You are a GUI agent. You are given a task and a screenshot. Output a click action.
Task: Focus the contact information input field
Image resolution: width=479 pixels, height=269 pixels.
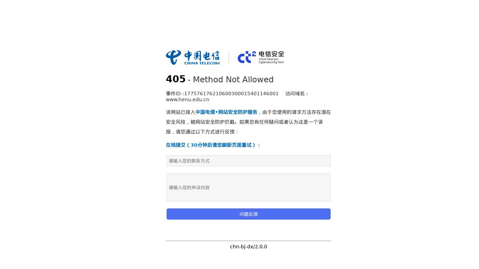(x=249, y=161)
